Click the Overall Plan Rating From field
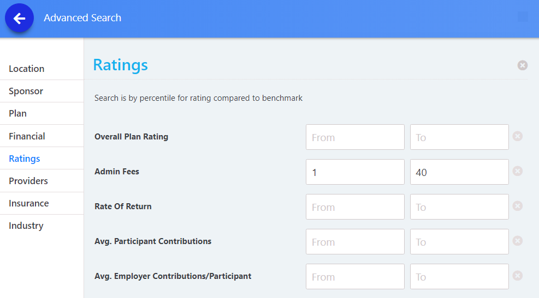Screen dimensions: 539x298 click(x=355, y=137)
